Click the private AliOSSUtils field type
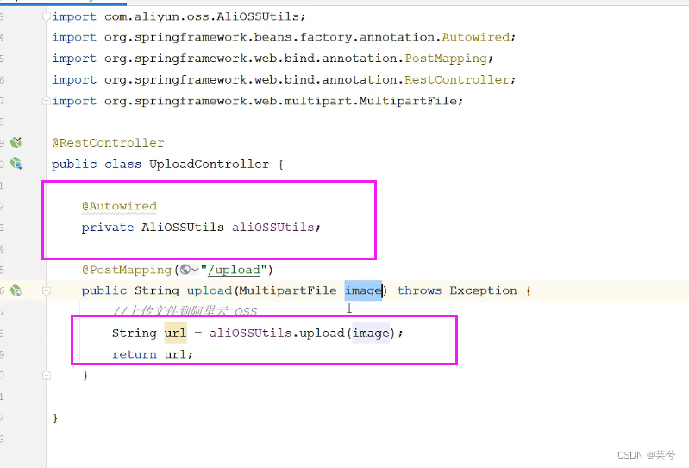Screen dimensions: 689x468 [182, 227]
